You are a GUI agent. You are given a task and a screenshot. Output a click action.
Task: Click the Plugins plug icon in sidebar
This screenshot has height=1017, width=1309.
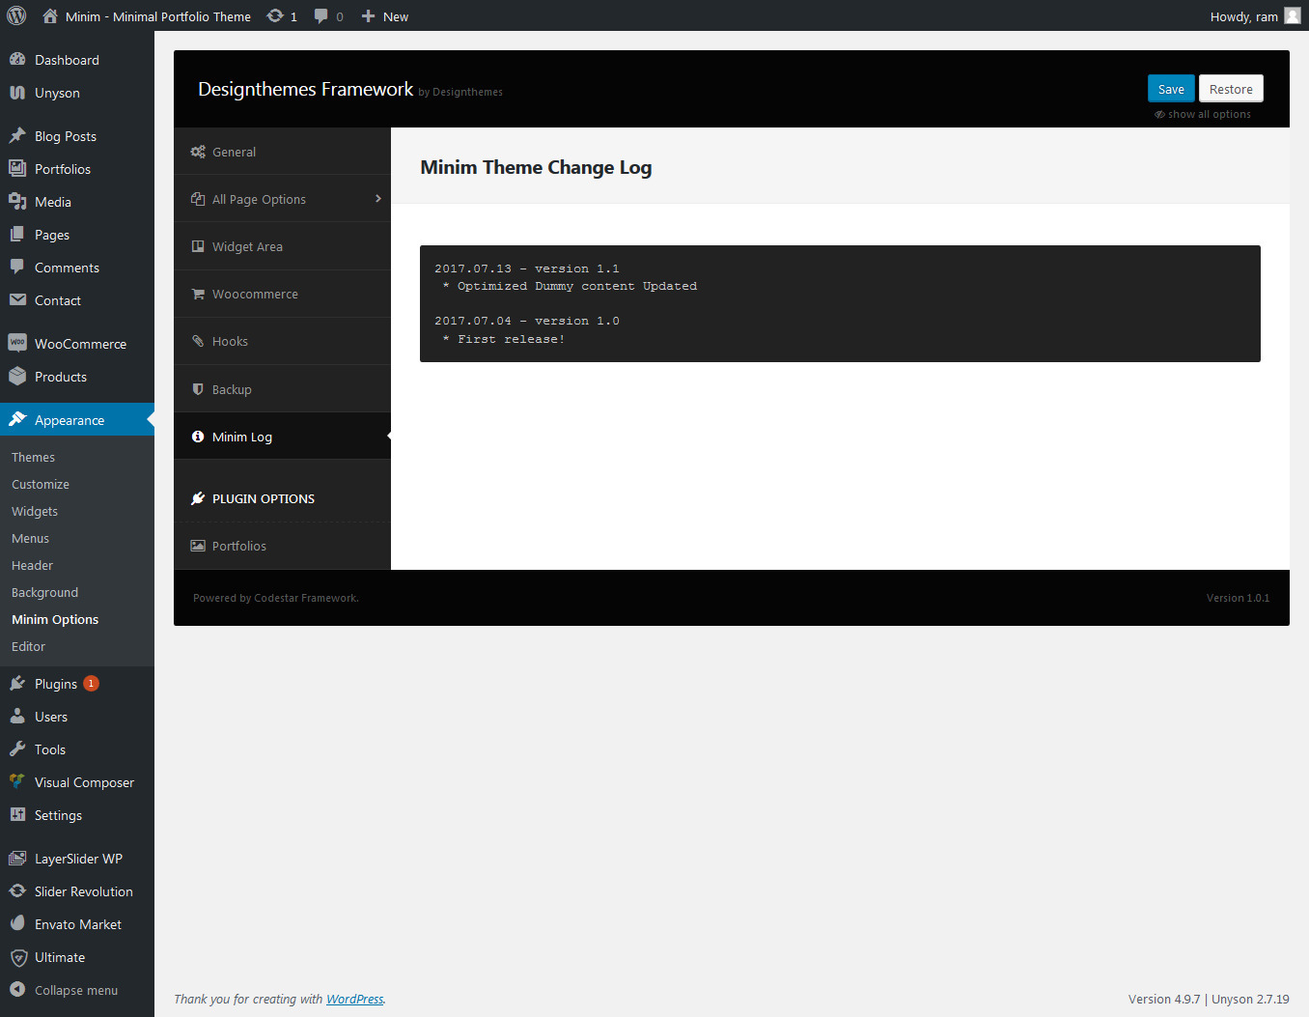(x=17, y=683)
